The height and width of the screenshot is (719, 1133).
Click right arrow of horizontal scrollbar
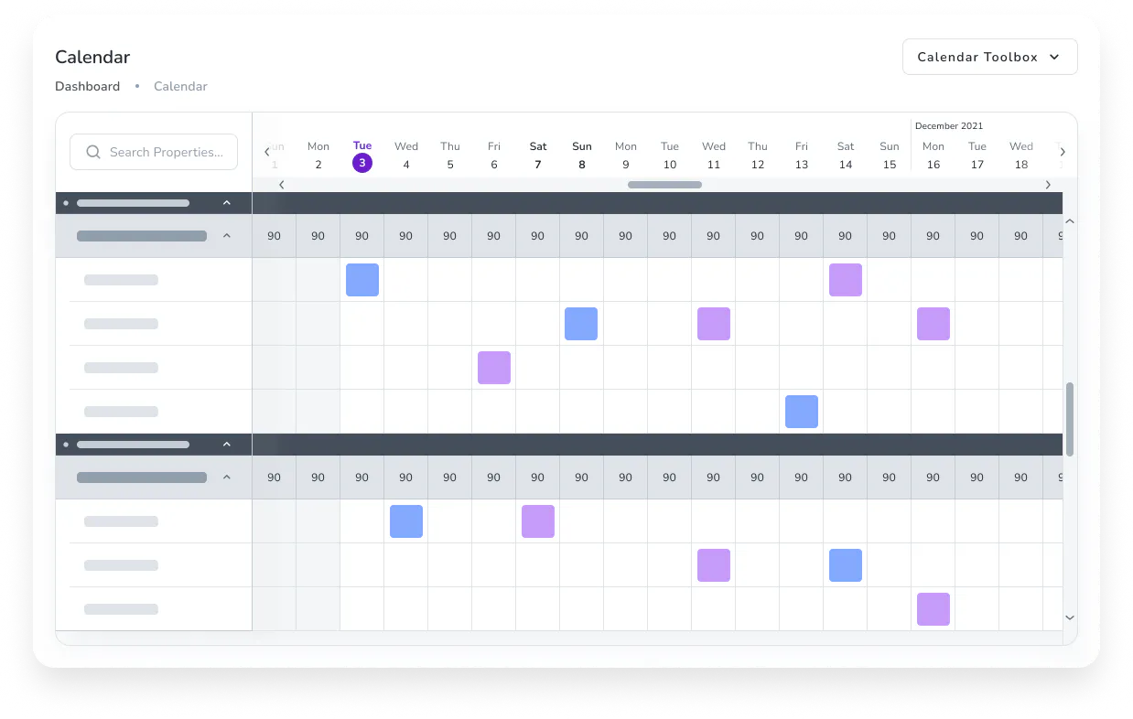click(1048, 185)
